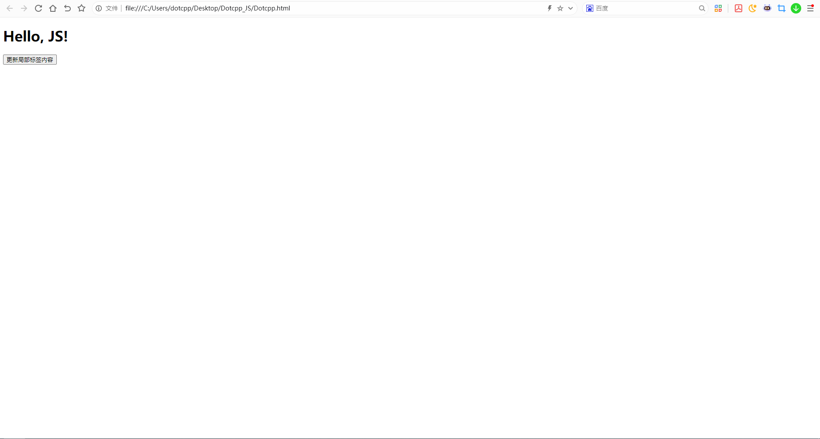Bookmark this page with the star
Screen dimensions: 820x439
pos(82,8)
